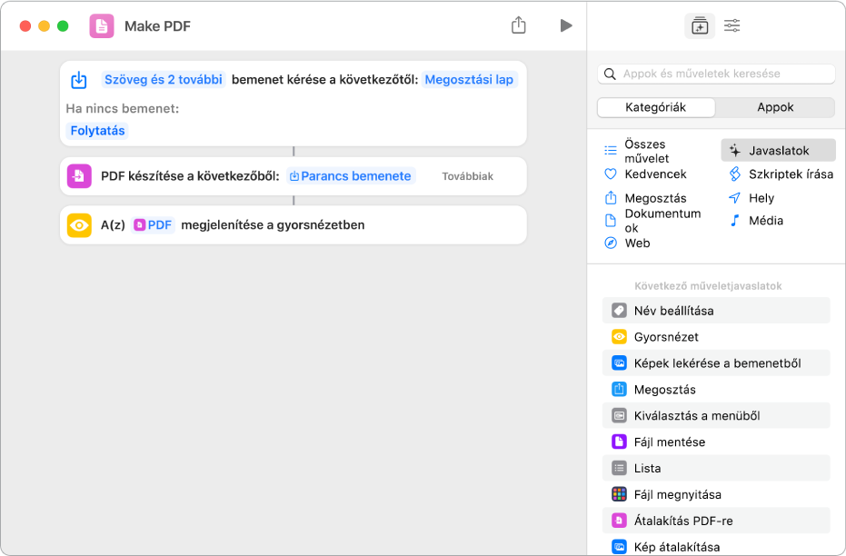This screenshot has height=556, width=846.
Task: Open the shortcut settings sliders icon
Action: click(x=732, y=25)
